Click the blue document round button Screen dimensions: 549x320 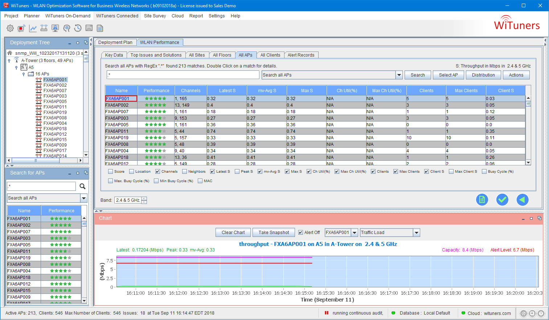click(x=482, y=200)
